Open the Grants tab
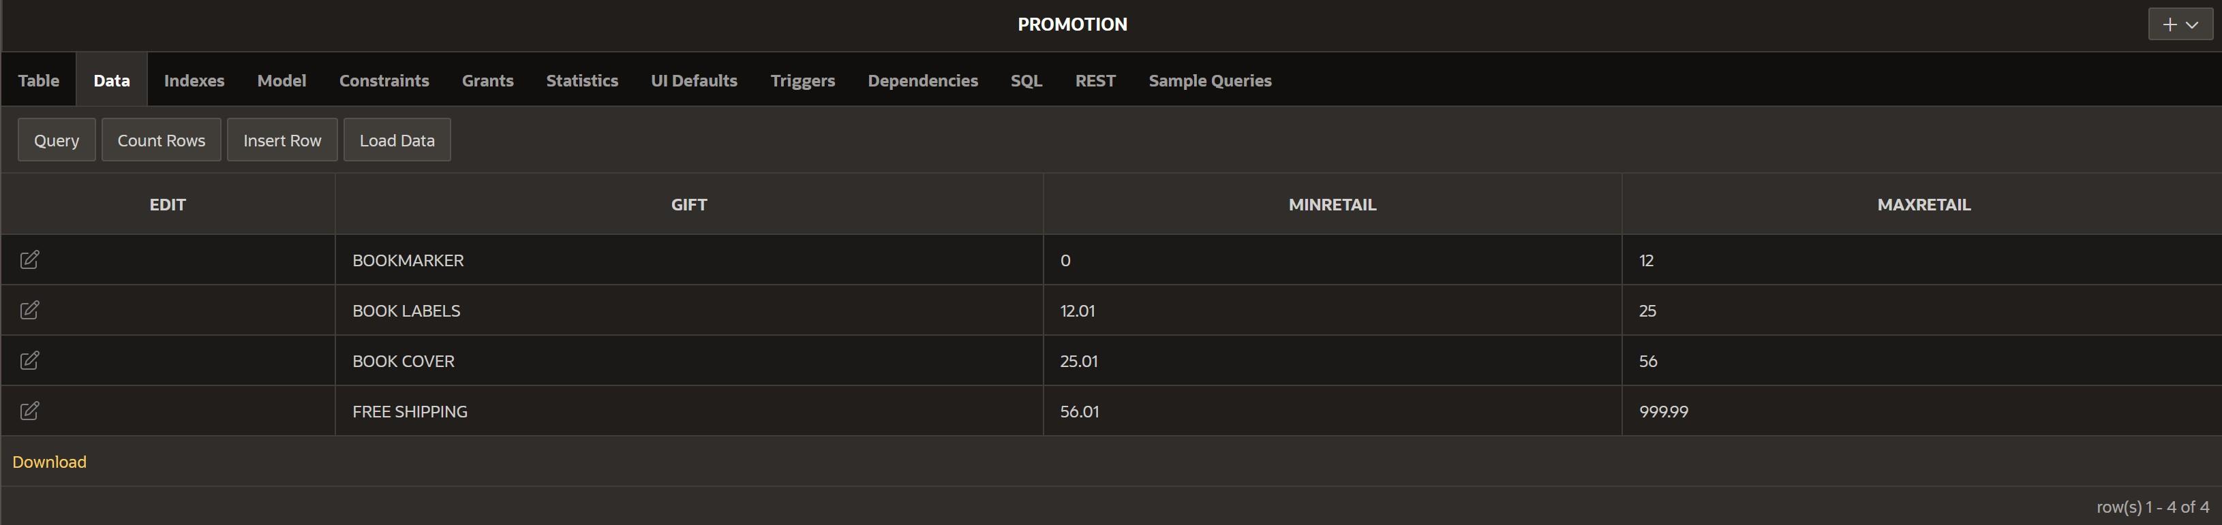2222x525 pixels. (x=487, y=80)
